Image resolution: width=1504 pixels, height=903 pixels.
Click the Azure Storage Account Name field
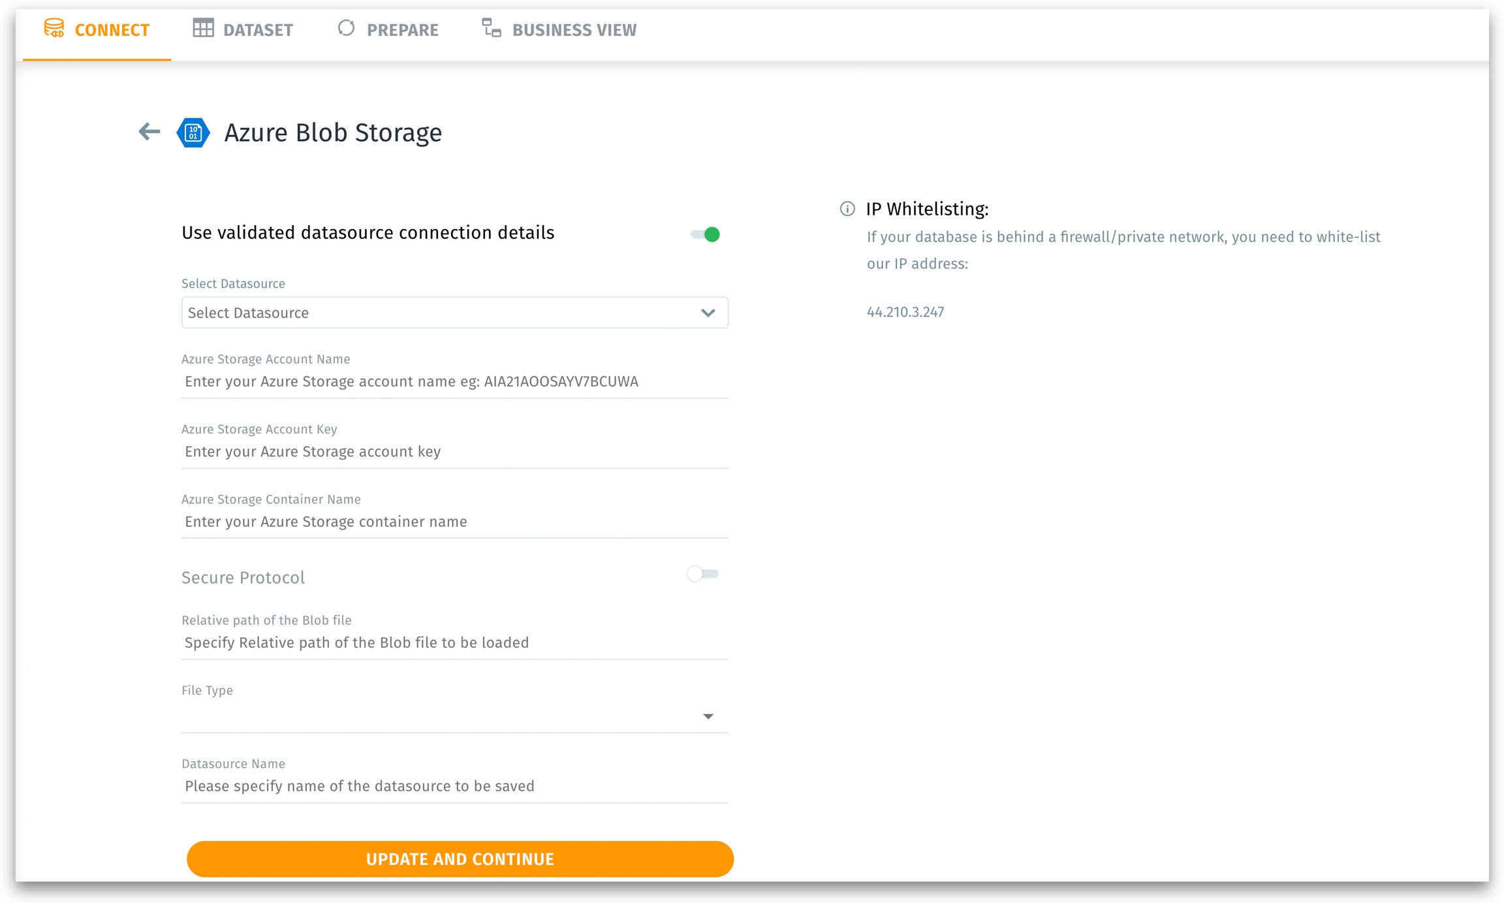pyautogui.click(x=454, y=382)
